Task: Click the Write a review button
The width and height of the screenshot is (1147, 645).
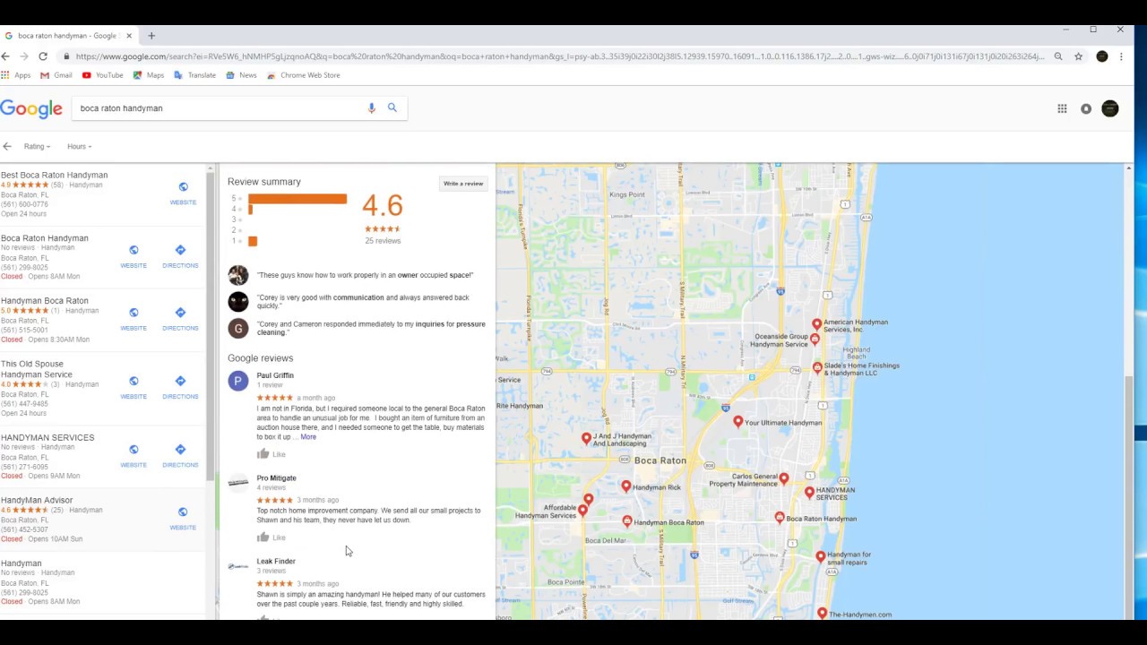Action: coord(463,184)
